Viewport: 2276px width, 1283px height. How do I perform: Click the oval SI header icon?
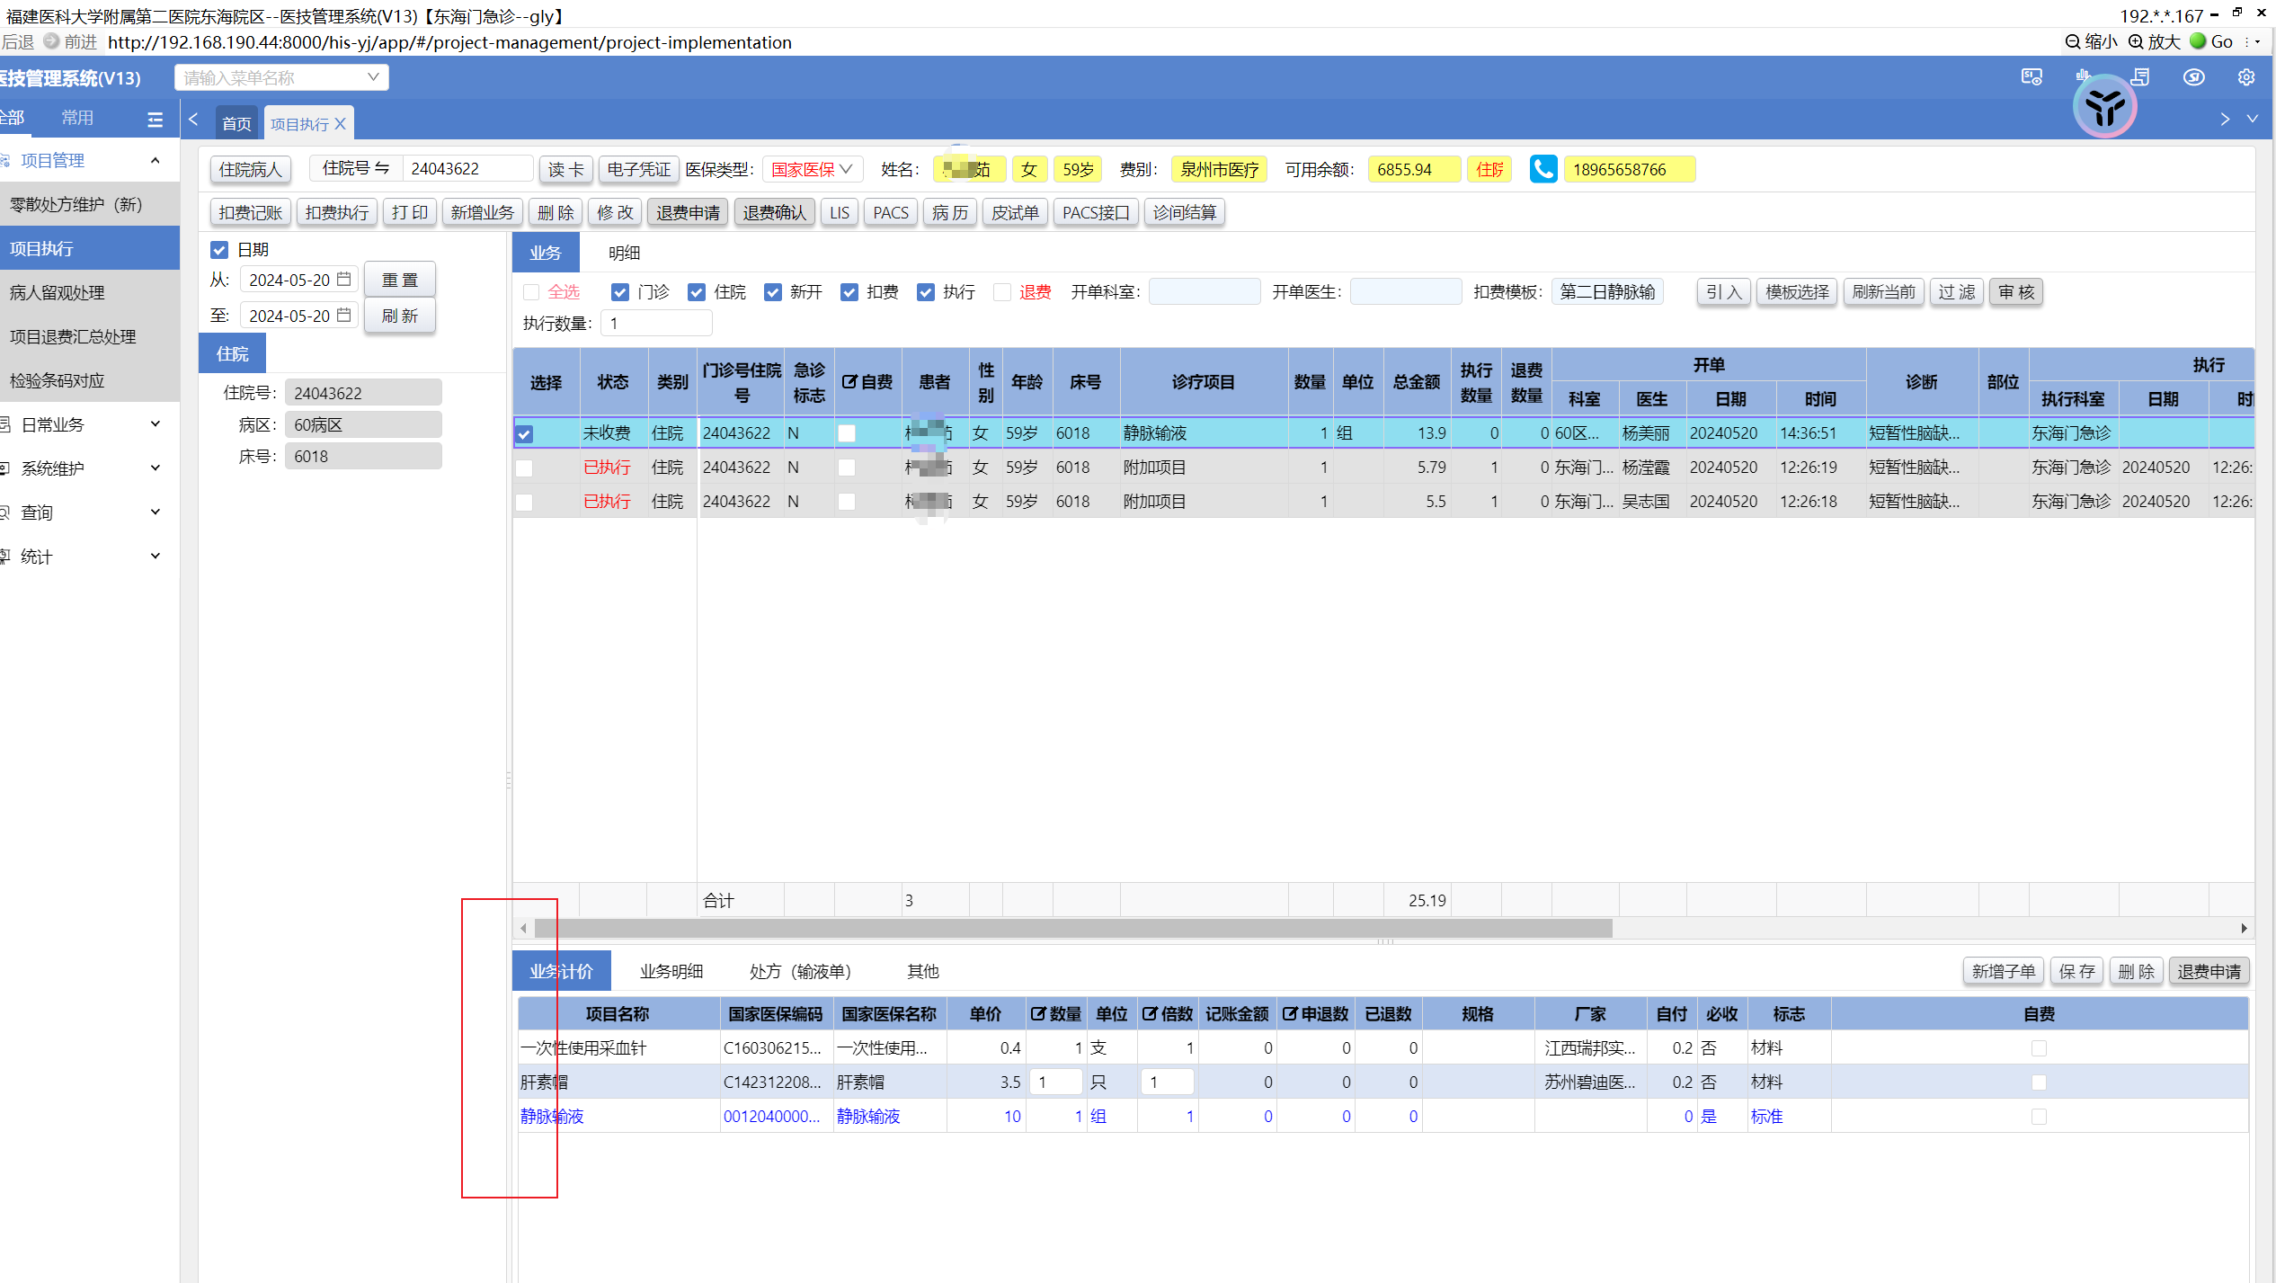coord(2193,77)
